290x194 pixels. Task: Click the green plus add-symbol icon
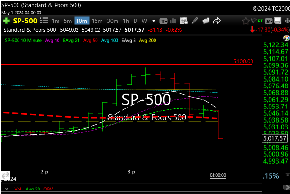point(6,21)
